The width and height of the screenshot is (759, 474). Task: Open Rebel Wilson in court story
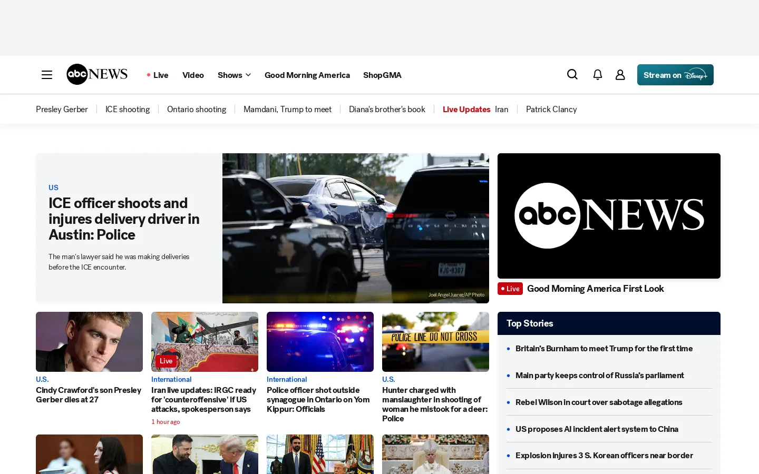pyautogui.click(x=599, y=402)
